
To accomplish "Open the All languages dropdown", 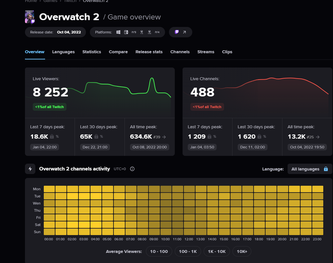I will pos(310,169).
